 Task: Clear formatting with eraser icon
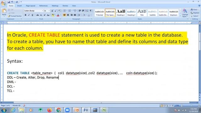(x=59, y=11)
